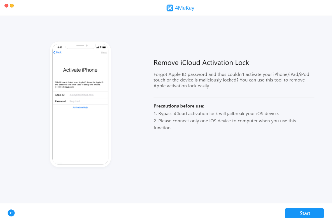Screen dimensions: 333x222
Task: Click the Activate iPhone heading
Action: (80, 70)
